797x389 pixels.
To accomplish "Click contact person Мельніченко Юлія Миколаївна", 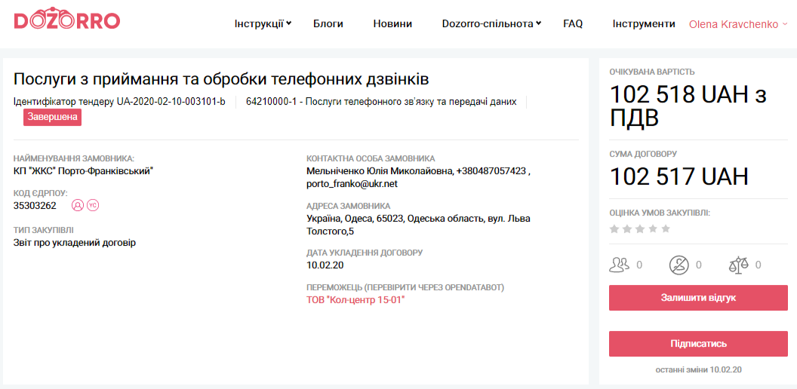I will 379,171.
